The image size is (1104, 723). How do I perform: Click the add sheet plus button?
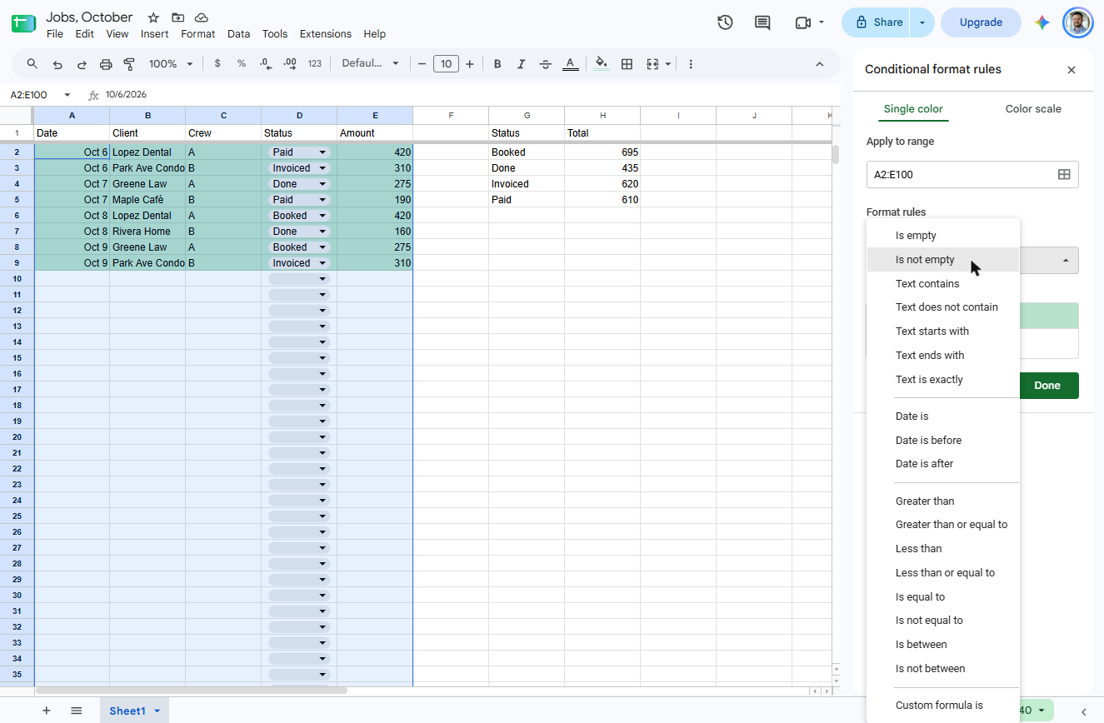pos(47,711)
